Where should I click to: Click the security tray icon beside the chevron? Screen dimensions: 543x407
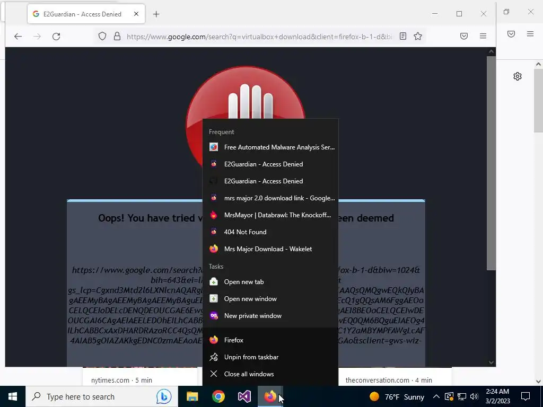click(449, 396)
